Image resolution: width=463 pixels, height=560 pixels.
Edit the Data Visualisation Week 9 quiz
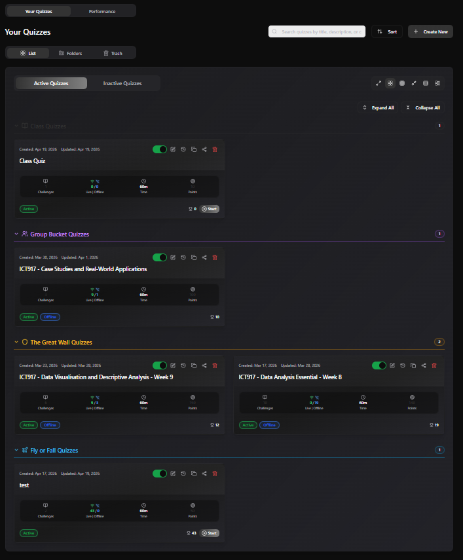click(173, 365)
